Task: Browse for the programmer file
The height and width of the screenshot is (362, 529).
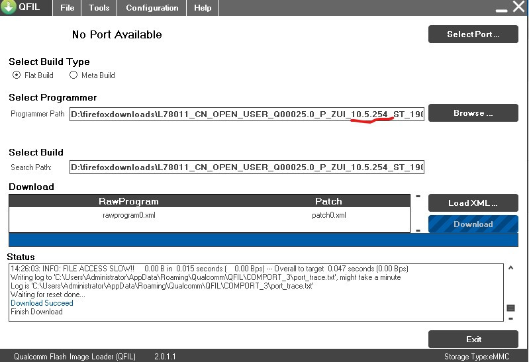Action: [x=473, y=113]
